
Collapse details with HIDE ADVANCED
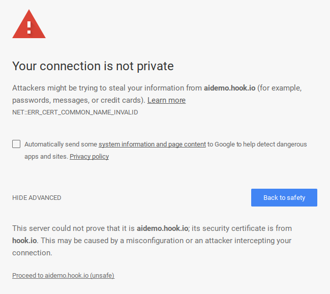[37, 198]
